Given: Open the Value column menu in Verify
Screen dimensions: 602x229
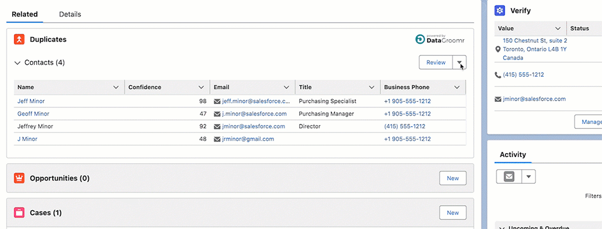Looking at the screenshot, I should 558,28.
